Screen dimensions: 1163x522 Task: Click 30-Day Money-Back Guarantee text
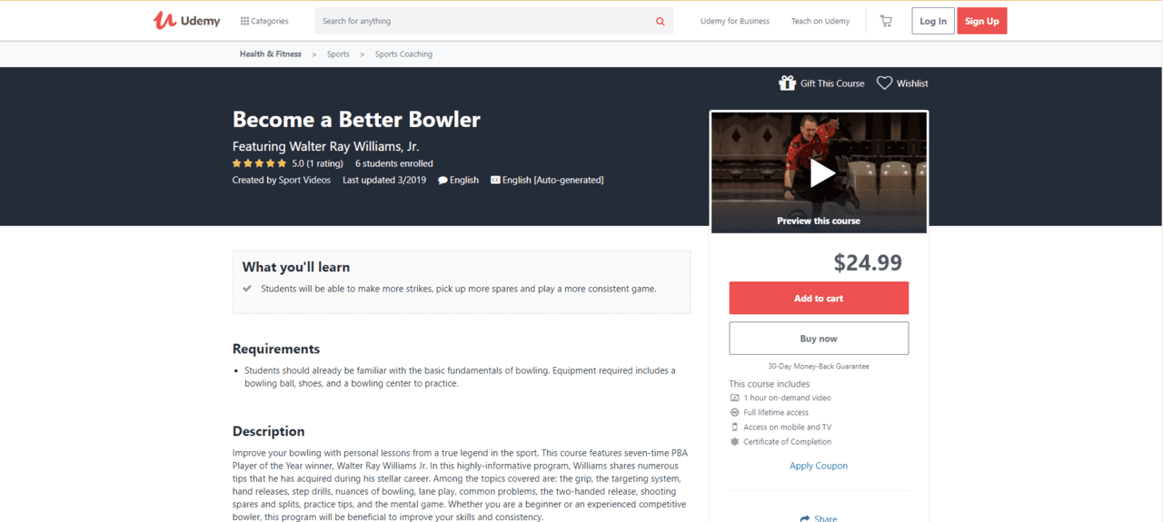(x=819, y=366)
